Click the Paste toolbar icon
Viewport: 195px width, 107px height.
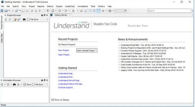pos(48,11)
